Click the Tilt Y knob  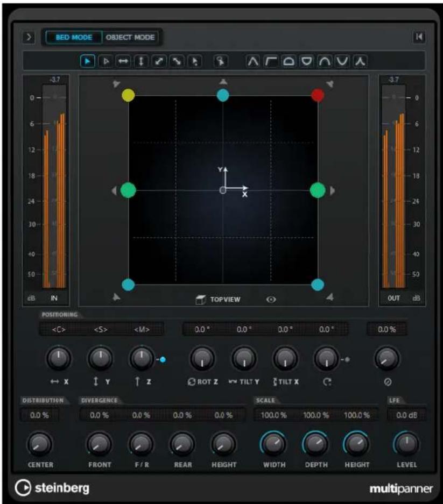tap(244, 358)
